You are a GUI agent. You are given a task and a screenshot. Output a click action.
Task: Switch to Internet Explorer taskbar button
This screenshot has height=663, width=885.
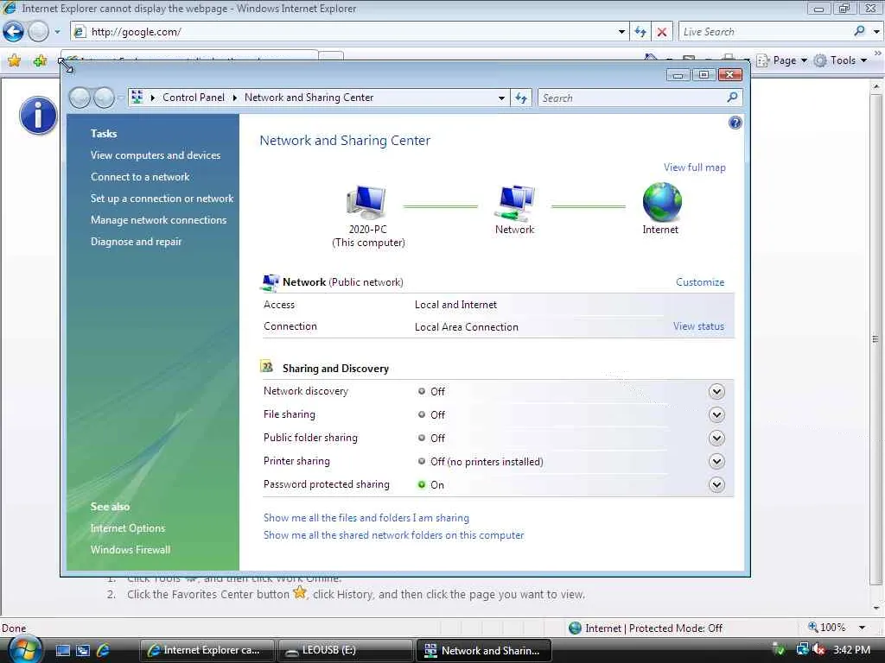(207, 650)
